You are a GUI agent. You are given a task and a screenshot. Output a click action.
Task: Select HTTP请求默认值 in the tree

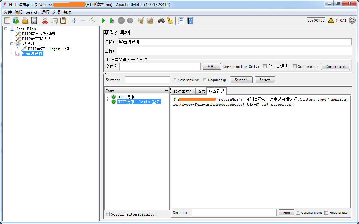click(36, 39)
